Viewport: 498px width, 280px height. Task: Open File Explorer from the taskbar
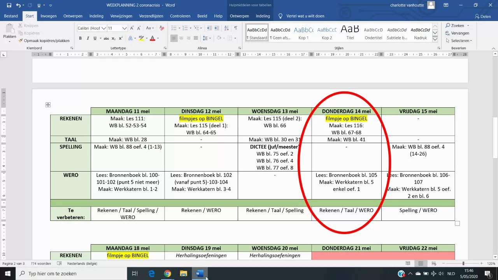183,274
